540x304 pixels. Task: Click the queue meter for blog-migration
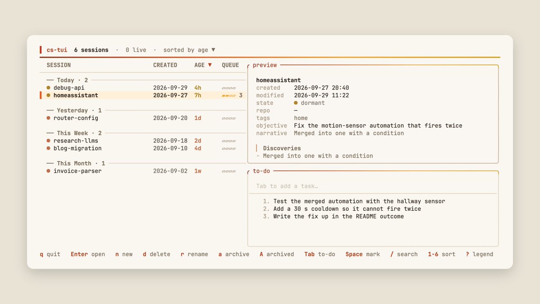(x=229, y=149)
